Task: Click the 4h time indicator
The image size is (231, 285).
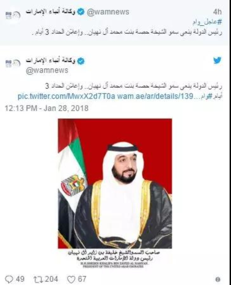Action: pos(217,12)
